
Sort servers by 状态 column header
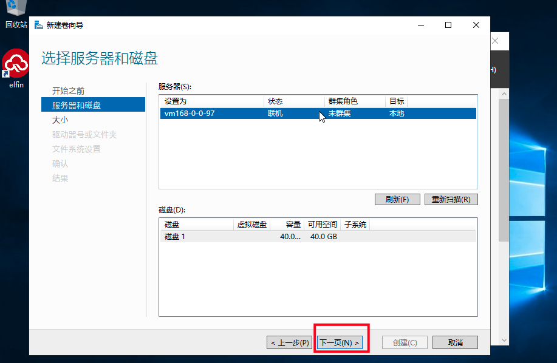click(x=294, y=101)
